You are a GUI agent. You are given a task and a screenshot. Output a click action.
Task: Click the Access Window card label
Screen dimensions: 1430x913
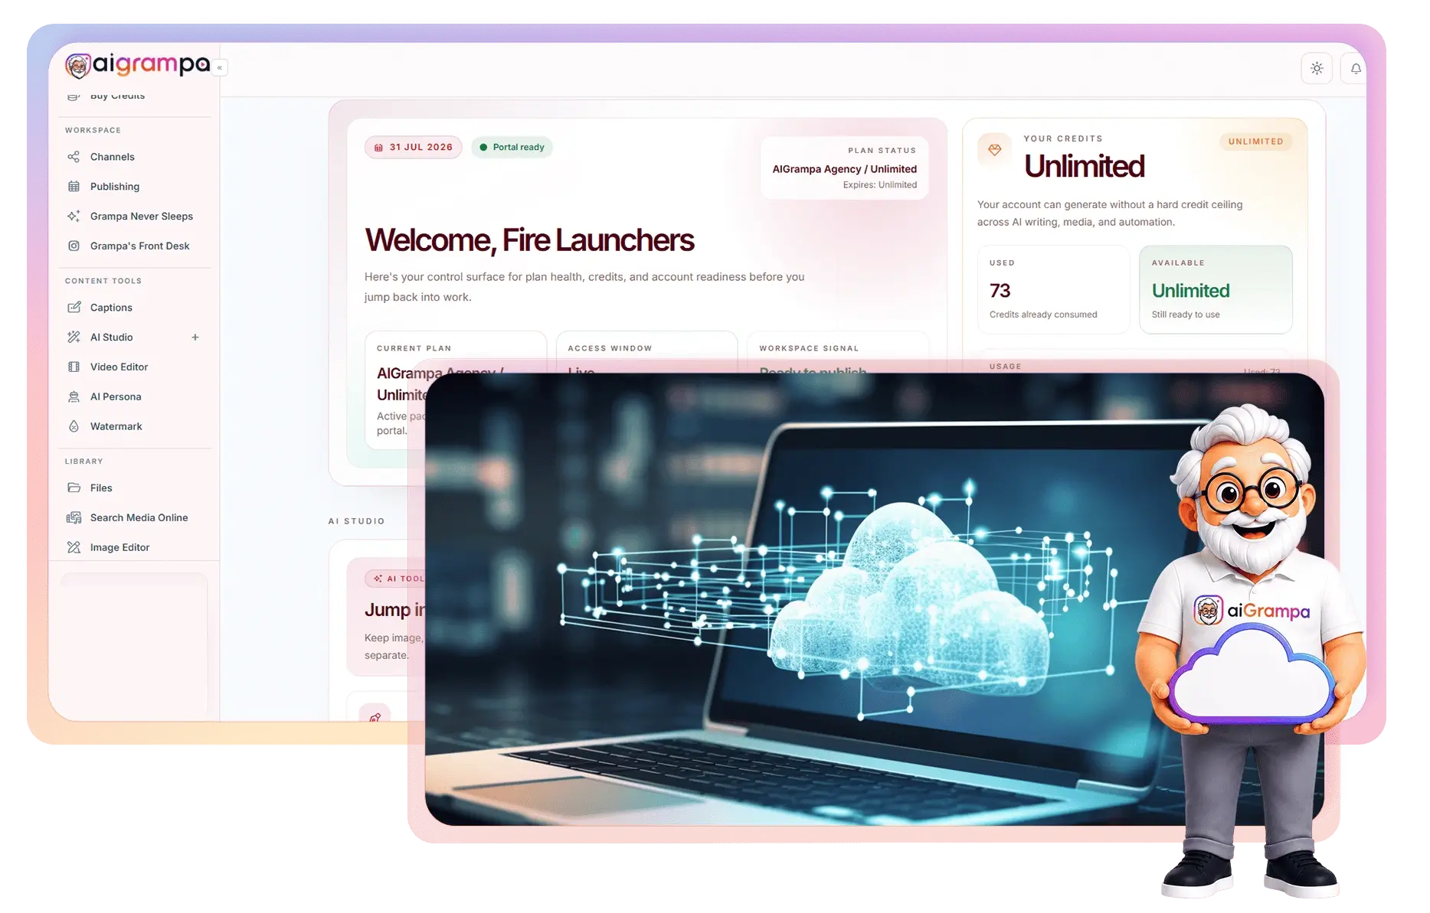[x=610, y=348]
